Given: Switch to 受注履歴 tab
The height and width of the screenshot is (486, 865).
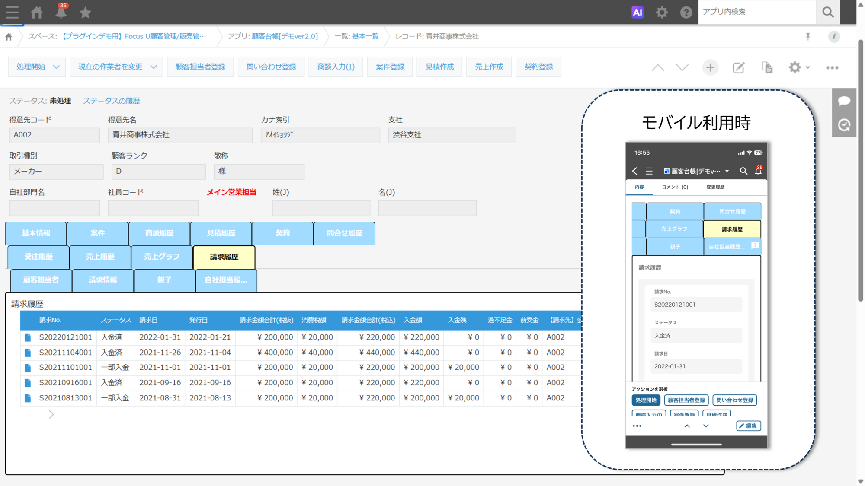Looking at the screenshot, I should tap(38, 257).
